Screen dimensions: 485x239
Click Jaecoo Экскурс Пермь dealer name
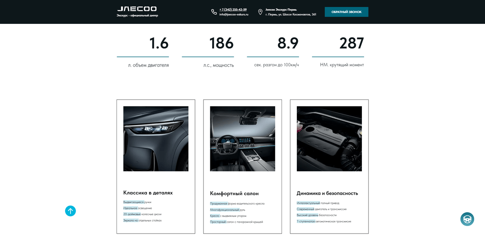281,9
